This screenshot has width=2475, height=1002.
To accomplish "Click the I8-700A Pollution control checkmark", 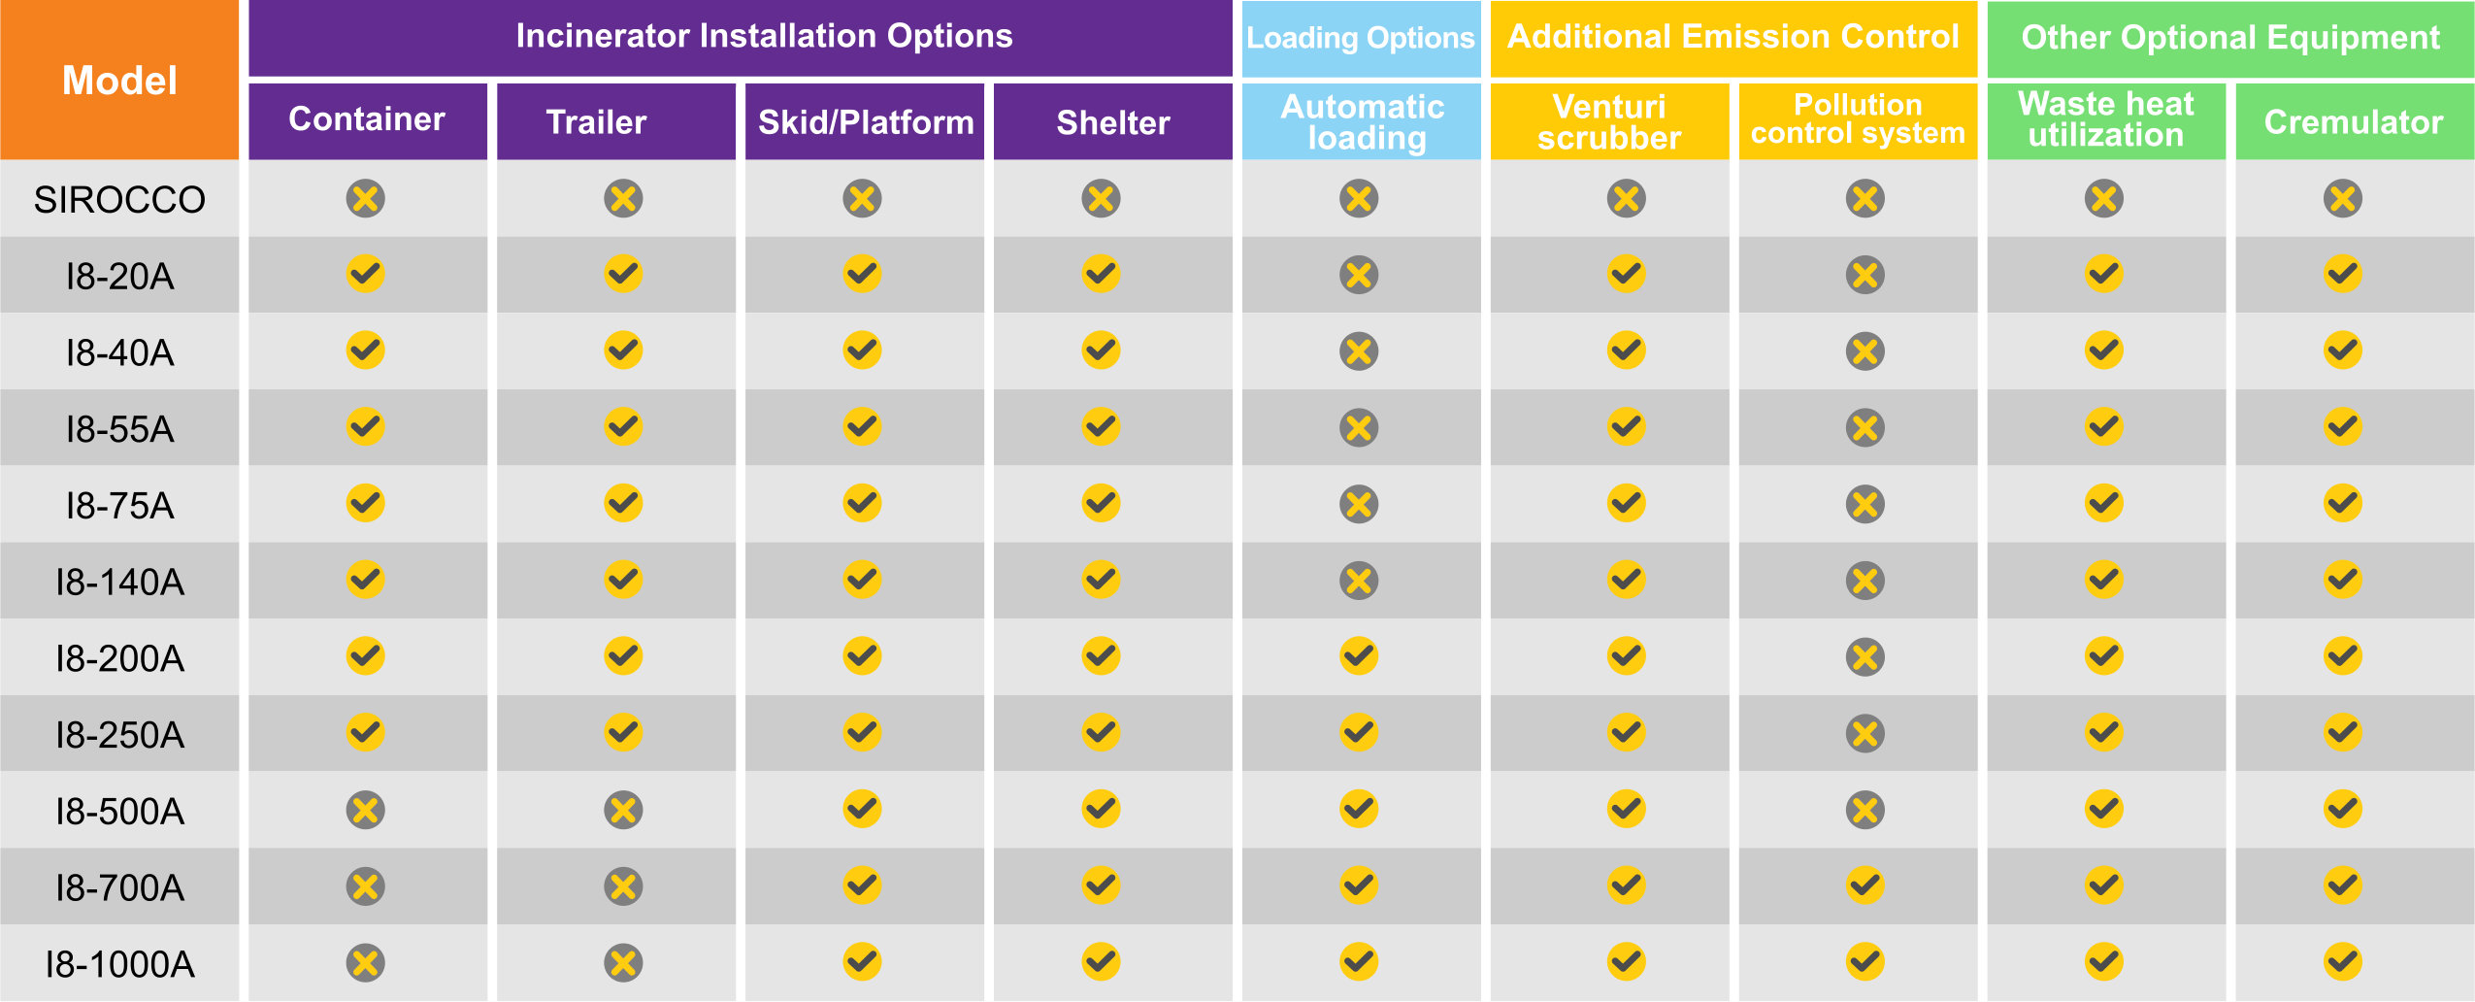I will [x=1864, y=885].
